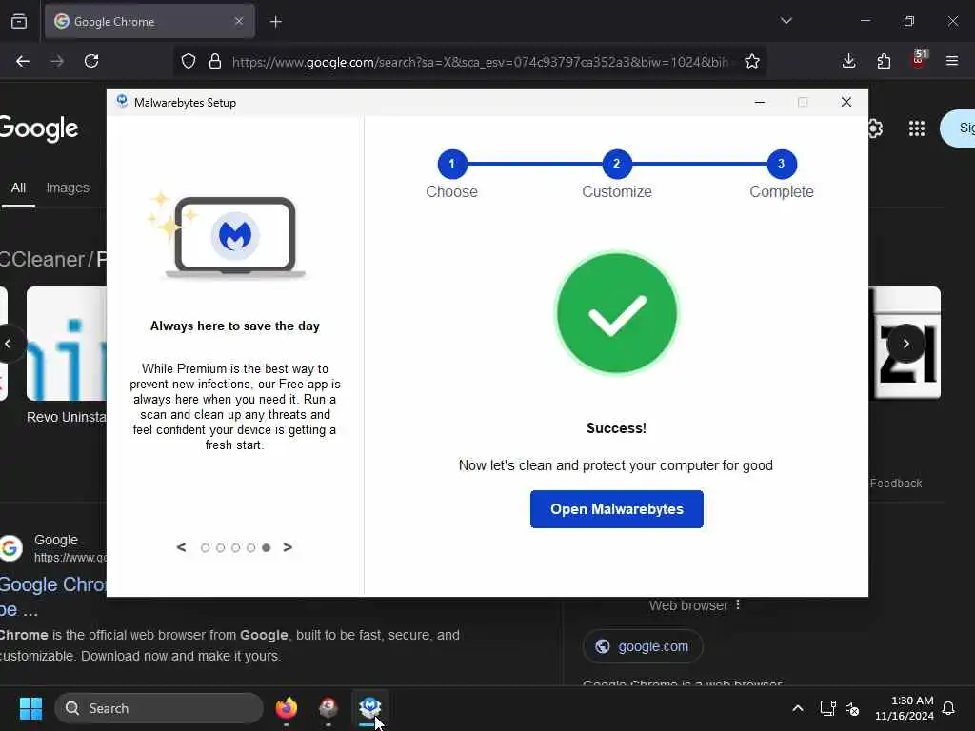Open Malwarebytes setup taskbar icon

coord(370,708)
